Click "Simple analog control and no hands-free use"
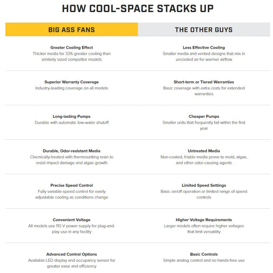273x273 pixels. (204, 261)
